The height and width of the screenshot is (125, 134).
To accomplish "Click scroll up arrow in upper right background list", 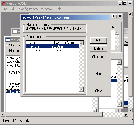I will tap(117, 33).
